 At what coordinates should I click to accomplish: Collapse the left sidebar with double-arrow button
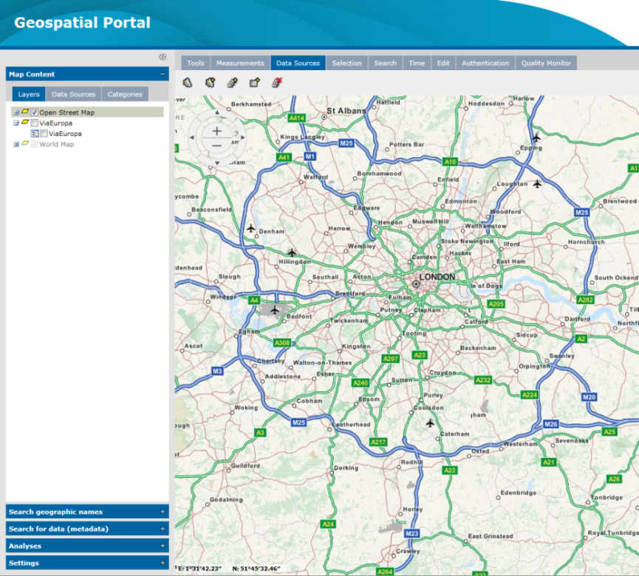(x=163, y=57)
